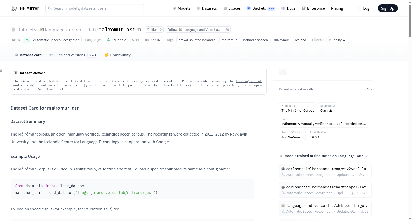This screenshot has height=221, width=412.
Task: Click the 100K<n<1M size tag
Action: point(152,40)
